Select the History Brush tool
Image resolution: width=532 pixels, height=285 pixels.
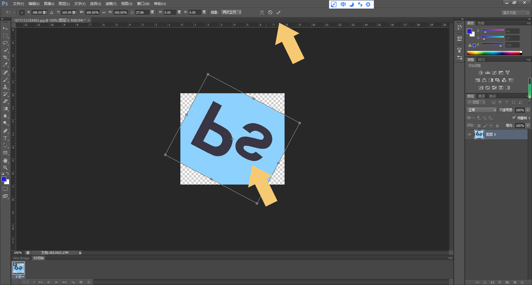5,94
